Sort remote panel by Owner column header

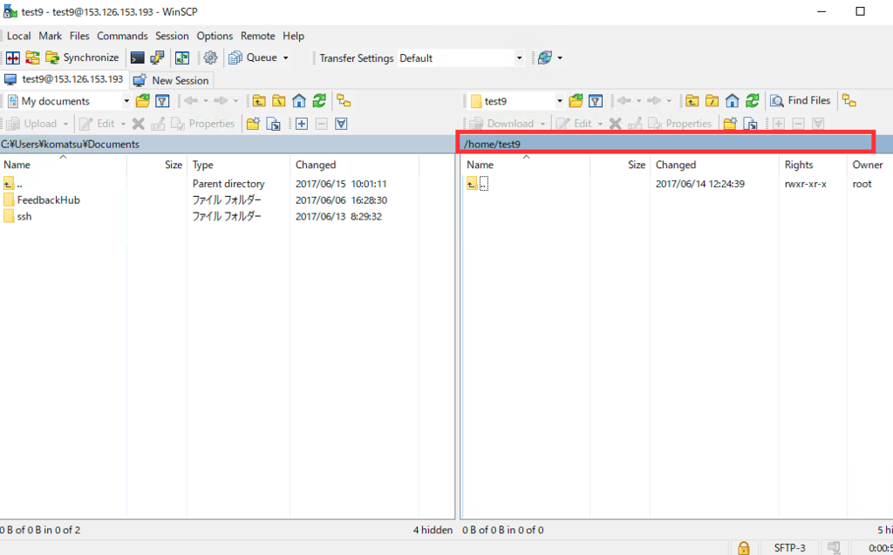(x=869, y=165)
